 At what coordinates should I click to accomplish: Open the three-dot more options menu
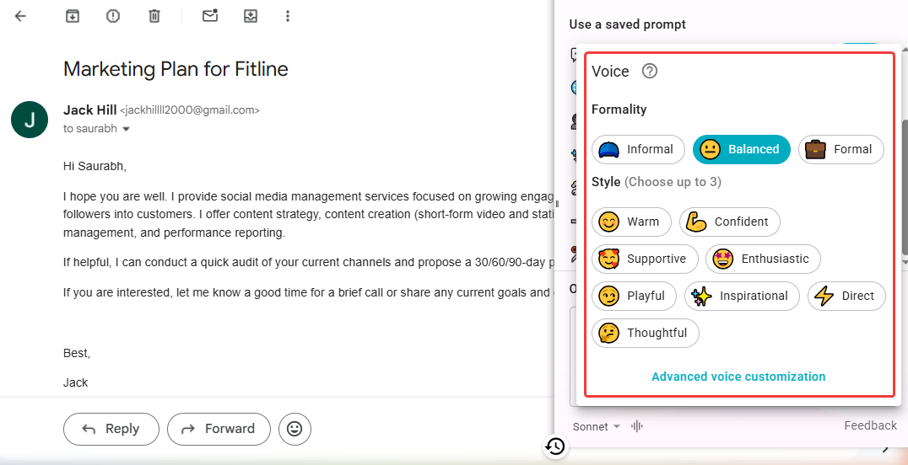(288, 16)
